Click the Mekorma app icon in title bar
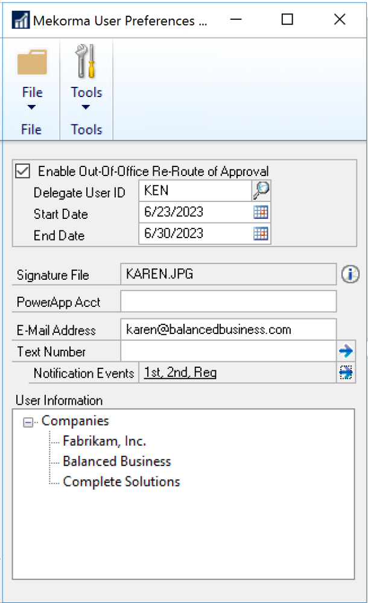This screenshot has height=603, width=368. (x=22, y=21)
